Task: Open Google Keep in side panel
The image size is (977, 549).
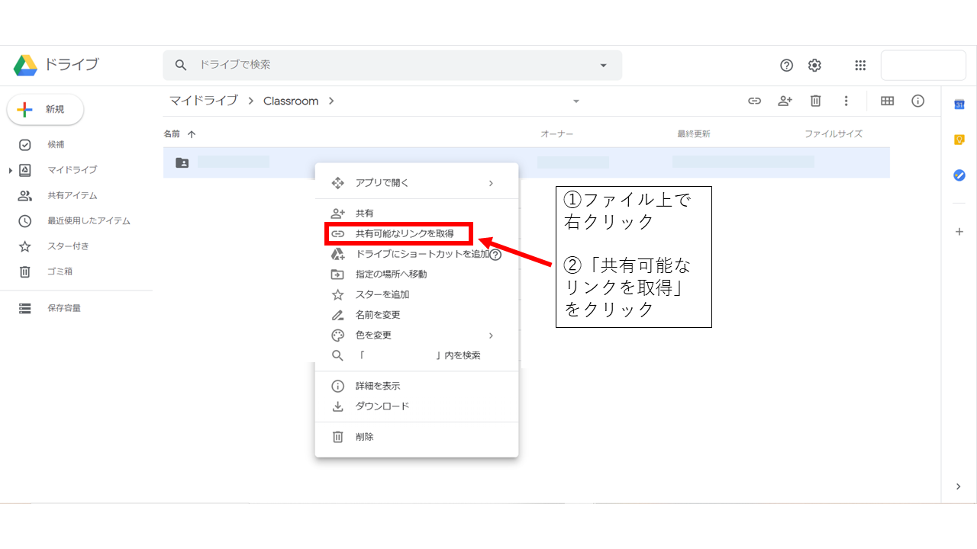Action: click(x=959, y=140)
